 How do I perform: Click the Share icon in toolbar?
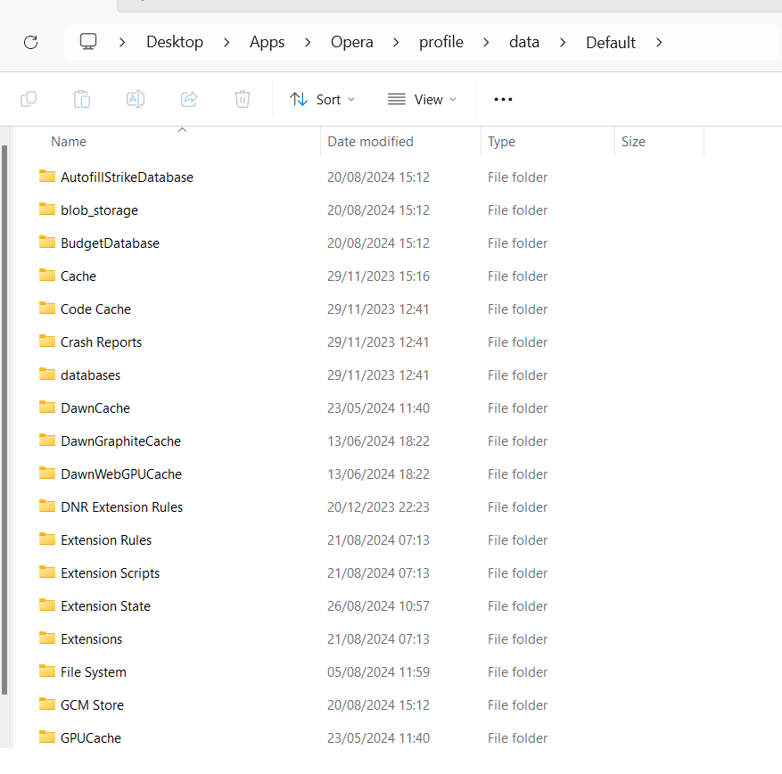tap(189, 99)
